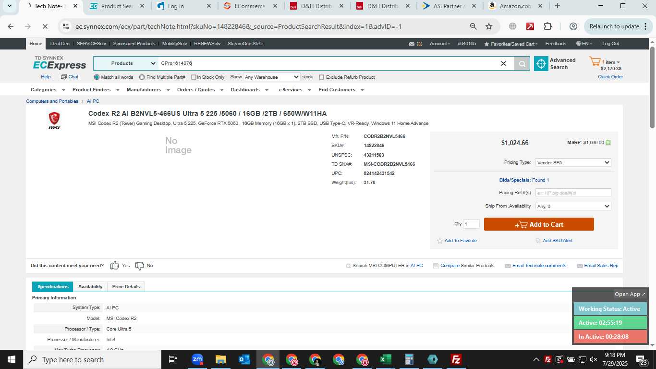Click Open App overlay button
Image resolution: width=656 pixels, height=369 pixels.
(x=630, y=294)
